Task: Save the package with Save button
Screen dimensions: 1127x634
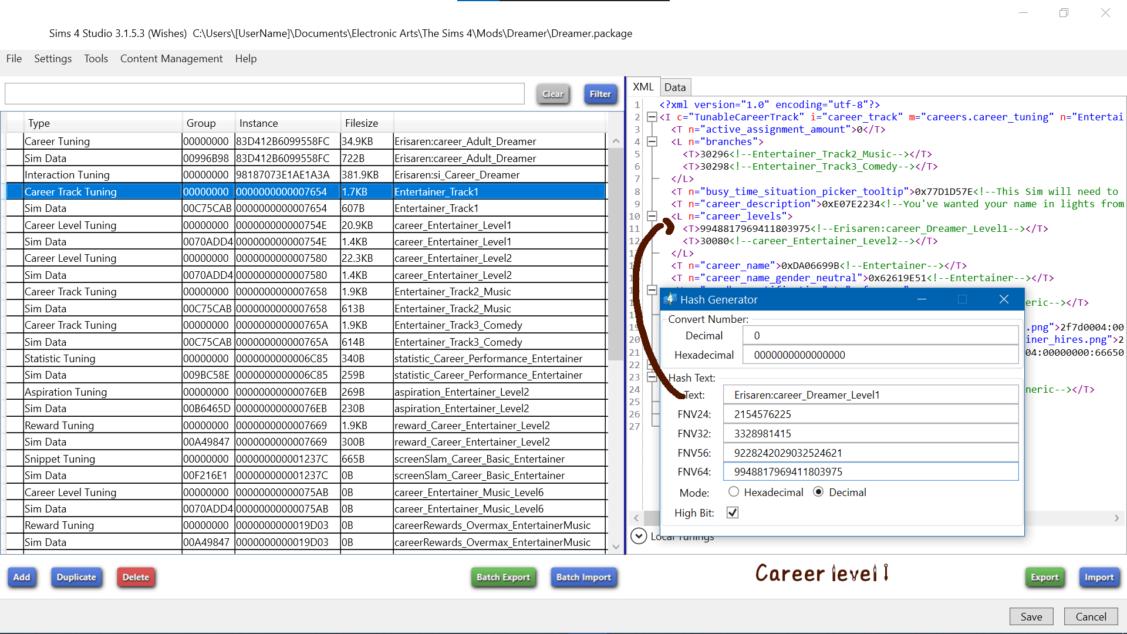Action: [1031, 616]
